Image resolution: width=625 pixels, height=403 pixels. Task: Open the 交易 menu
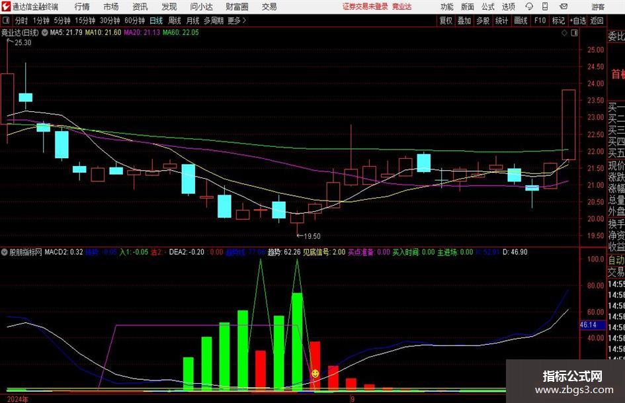[269, 7]
